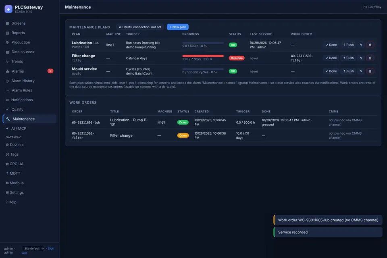Select order WO-93311598-filter in work orders
387x258 pixels.
click(x=83, y=135)
